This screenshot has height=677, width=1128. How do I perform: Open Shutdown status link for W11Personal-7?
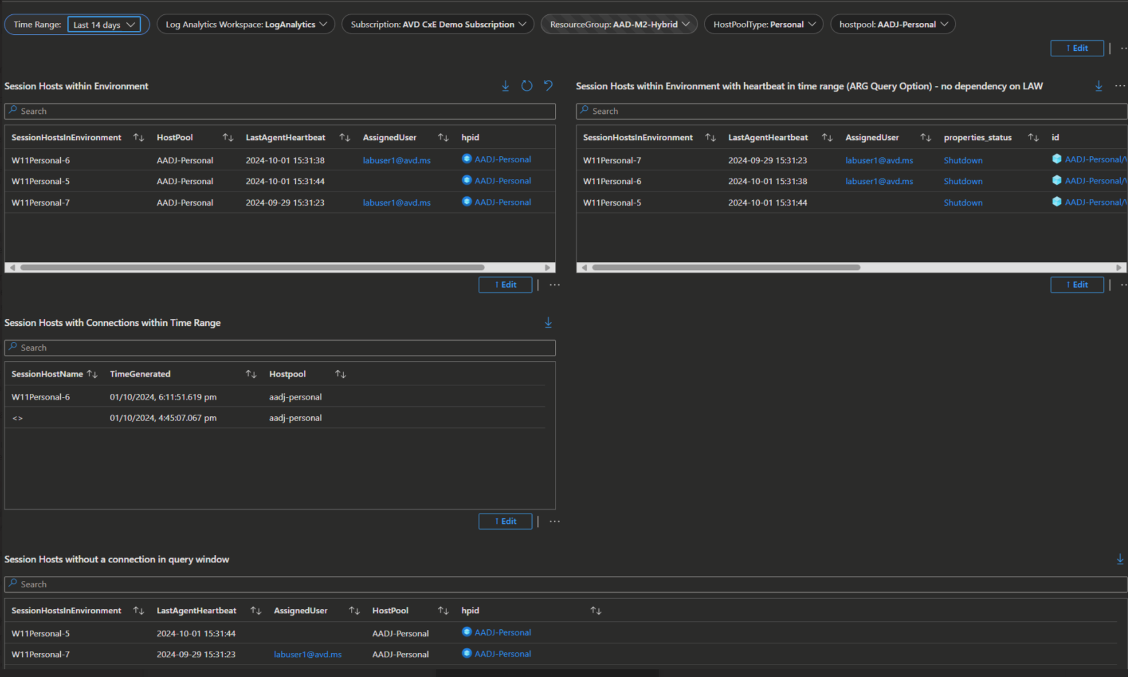963,160
